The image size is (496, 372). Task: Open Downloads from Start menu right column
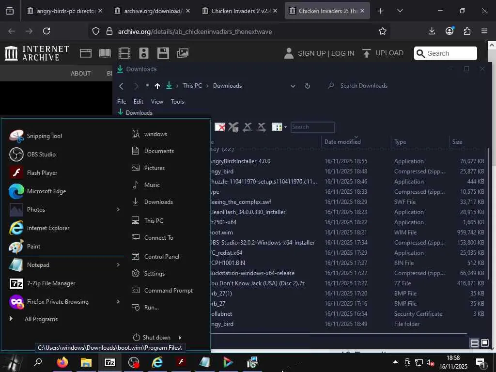[152, 202]
